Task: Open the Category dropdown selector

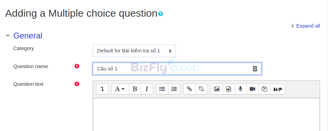Action: 134,51
